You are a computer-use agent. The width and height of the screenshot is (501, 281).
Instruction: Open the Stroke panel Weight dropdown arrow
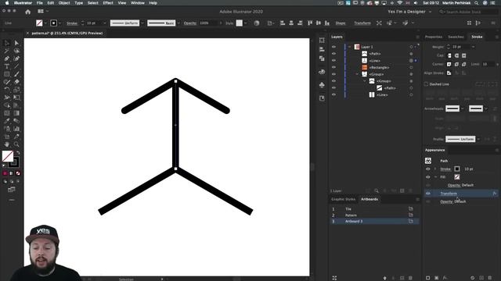pos(473,47)
